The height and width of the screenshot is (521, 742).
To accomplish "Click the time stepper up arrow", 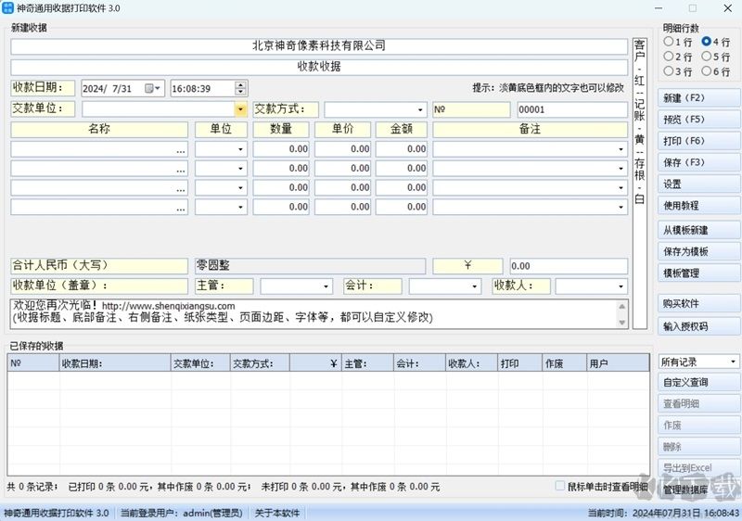I will 241,84.
